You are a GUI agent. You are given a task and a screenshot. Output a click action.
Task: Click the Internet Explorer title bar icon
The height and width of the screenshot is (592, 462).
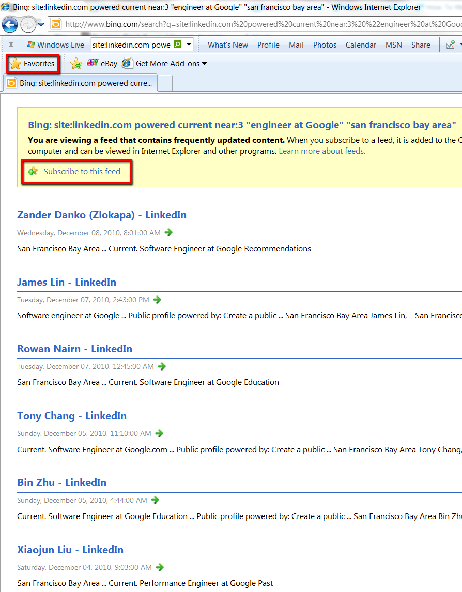tap(5, 7)
